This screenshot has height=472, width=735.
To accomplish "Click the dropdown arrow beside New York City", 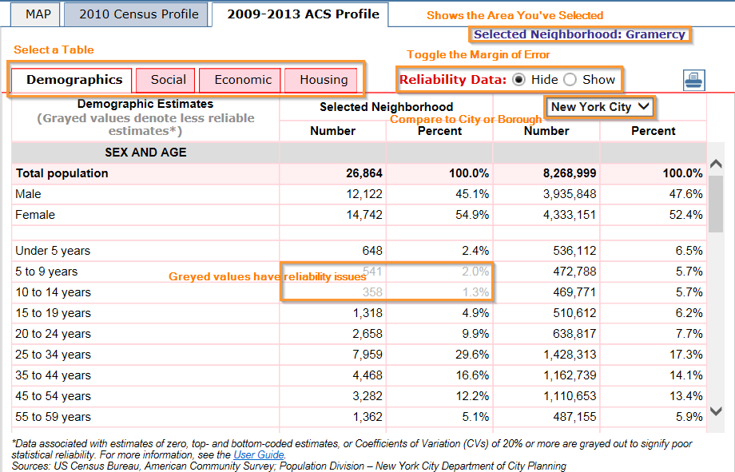I will click(x=644, y=106).
